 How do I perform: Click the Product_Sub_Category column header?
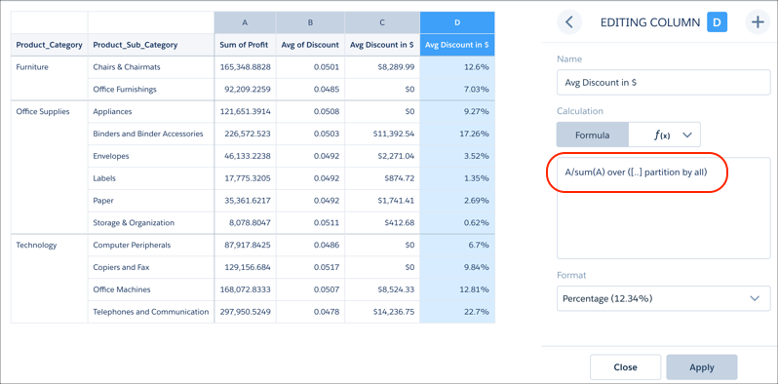[151, 45]
